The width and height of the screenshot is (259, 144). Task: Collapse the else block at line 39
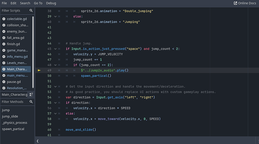point(55,16)
